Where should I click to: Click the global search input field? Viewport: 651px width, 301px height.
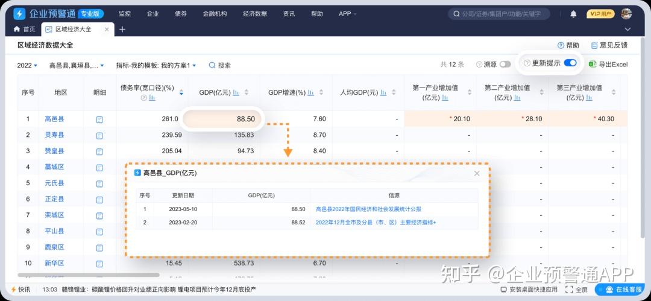point(498,14)
